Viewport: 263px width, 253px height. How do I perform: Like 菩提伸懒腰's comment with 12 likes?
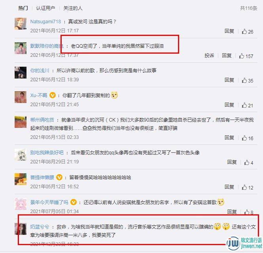coord(244,187)
